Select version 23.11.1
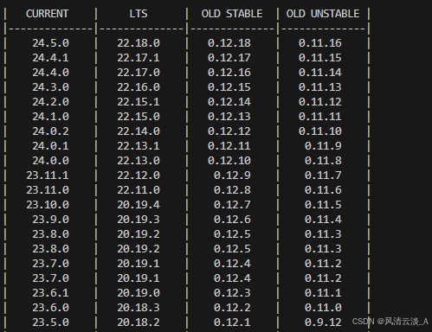432x332 pixels. [x=48, y=176]
